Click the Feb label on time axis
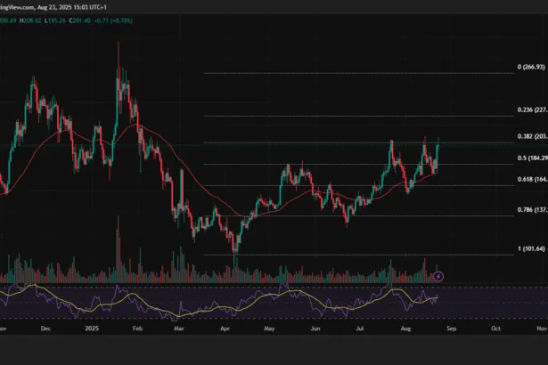The height and width of the screenshot is (365, 548). pos(137,328)
